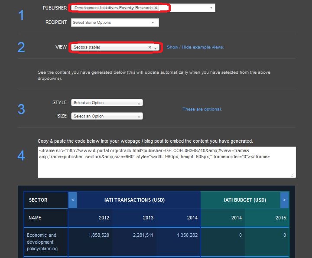The width and height of the screenshot is (312, 258).
Task: Remove Development Initiatives Poverty Research publisher tag
Action: coord(156,8)
